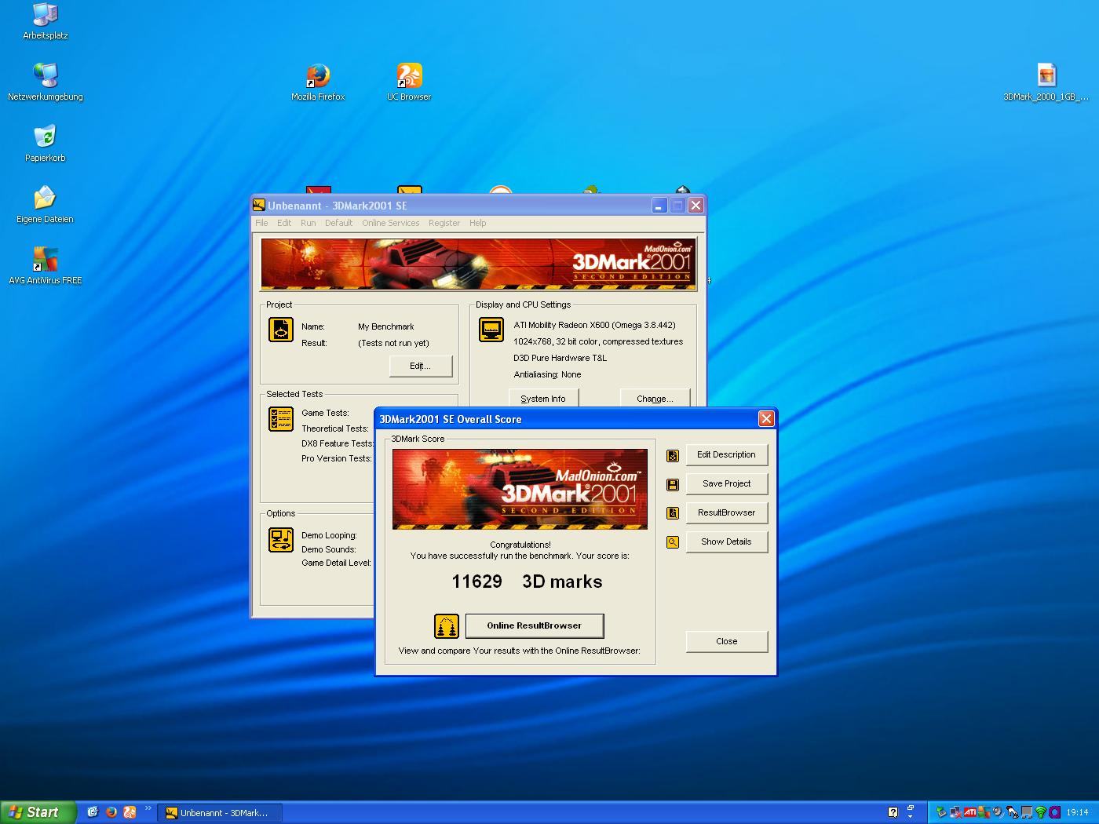Click the magnifier icon beside Show Details
This screenshot has width=1099, height=824.
click(673, 542)
